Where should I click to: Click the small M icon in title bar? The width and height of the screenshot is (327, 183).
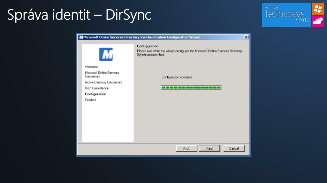coord(81,37)
